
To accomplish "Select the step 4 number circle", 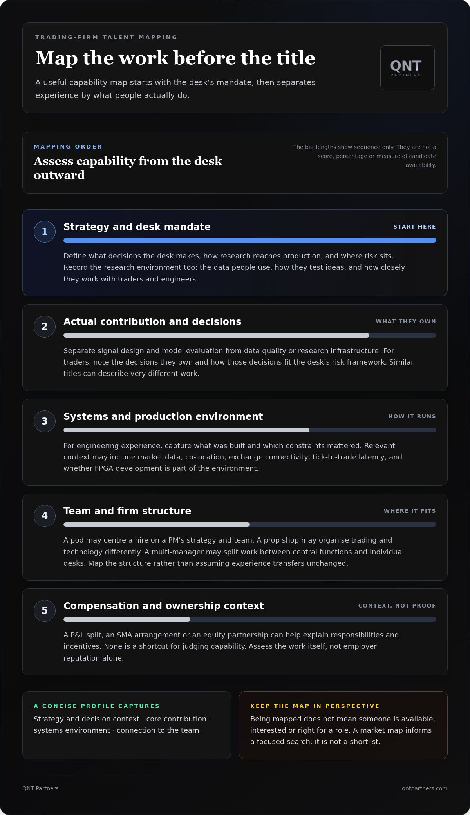I will (x=45, y=516).
